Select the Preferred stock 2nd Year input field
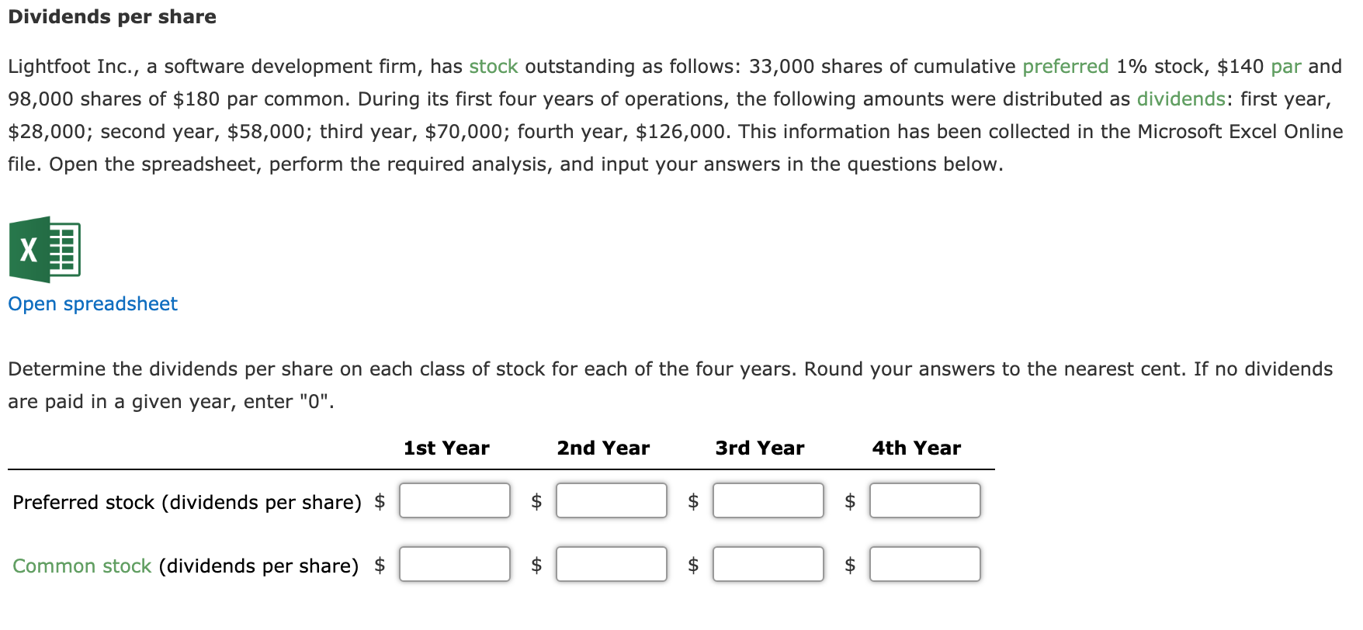The width and height of the screenshot is (1363, 630). coord(610,500)
